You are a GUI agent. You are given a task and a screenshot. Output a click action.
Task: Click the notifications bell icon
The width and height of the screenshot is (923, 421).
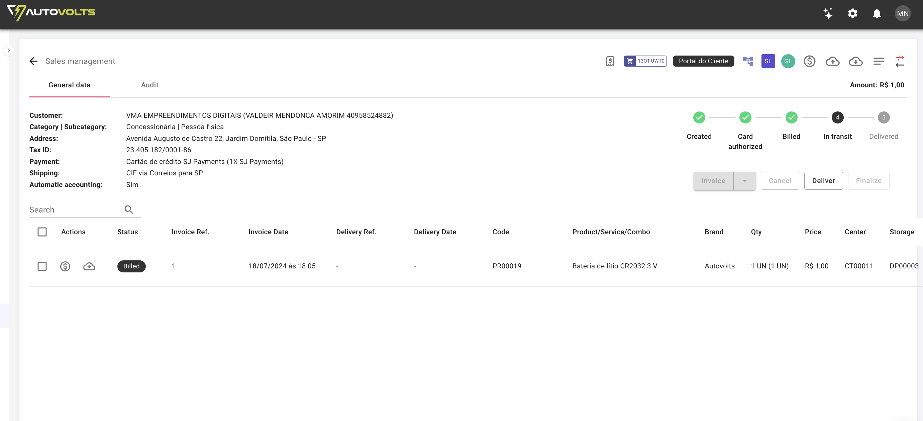click(x=877, y=14)
